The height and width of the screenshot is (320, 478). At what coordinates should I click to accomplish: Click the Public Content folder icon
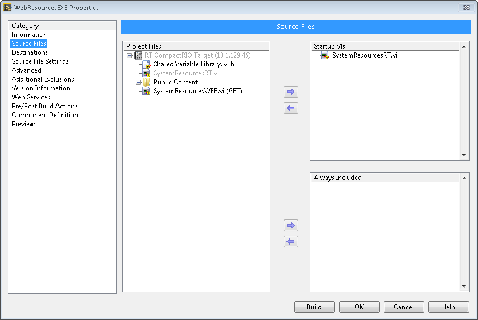tap(147, 82)
